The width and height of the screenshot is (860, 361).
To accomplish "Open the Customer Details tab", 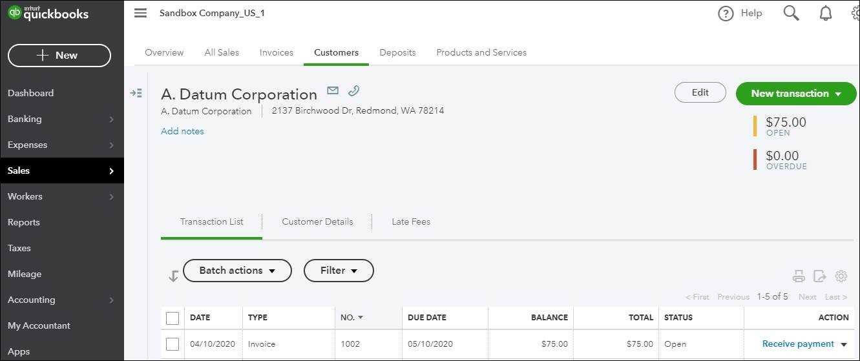I will pyautogui.click(x=317, y=222).
